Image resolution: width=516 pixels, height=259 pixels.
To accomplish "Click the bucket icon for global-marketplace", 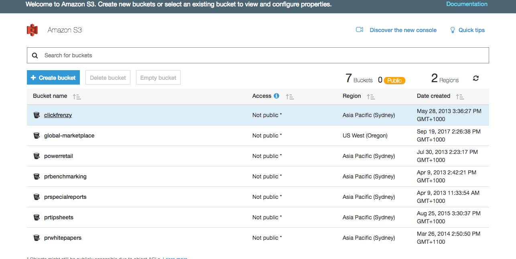I will 37,136.
